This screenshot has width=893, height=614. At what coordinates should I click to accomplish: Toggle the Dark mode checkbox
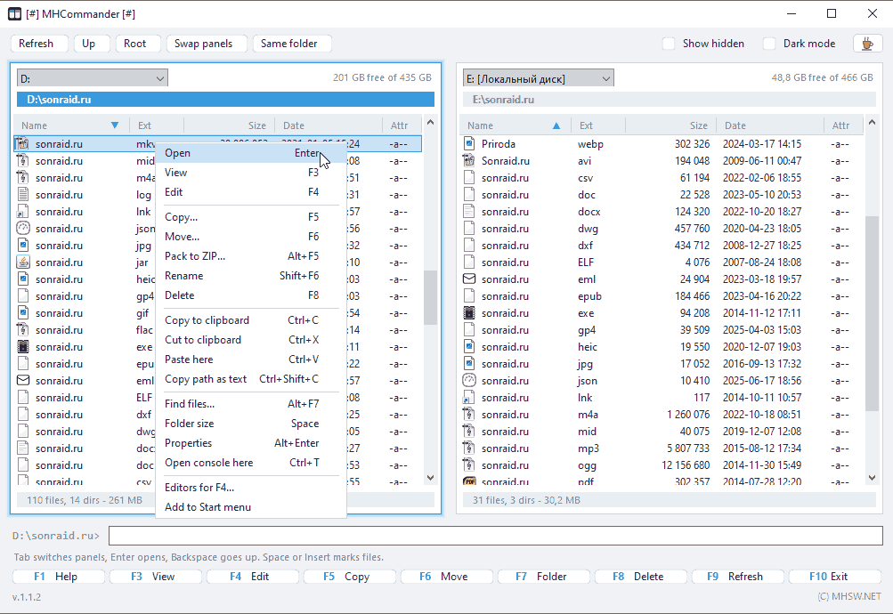(x=769, y=44)
